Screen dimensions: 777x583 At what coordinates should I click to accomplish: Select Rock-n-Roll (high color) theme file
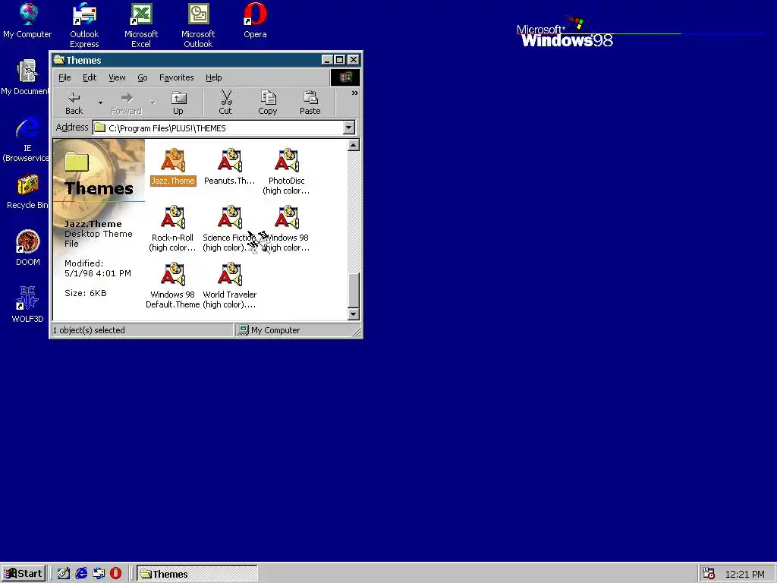point(173,228)
